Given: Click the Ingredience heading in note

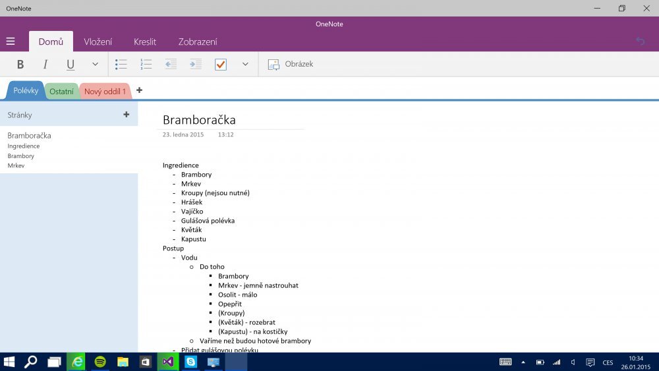Looking at the screenshot, I should point(181,165).
